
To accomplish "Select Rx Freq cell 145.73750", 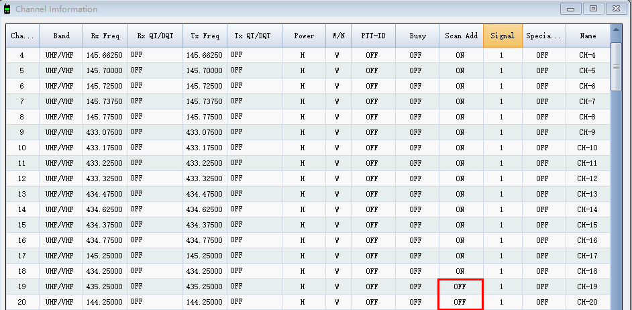I will [x=105, y=101].
